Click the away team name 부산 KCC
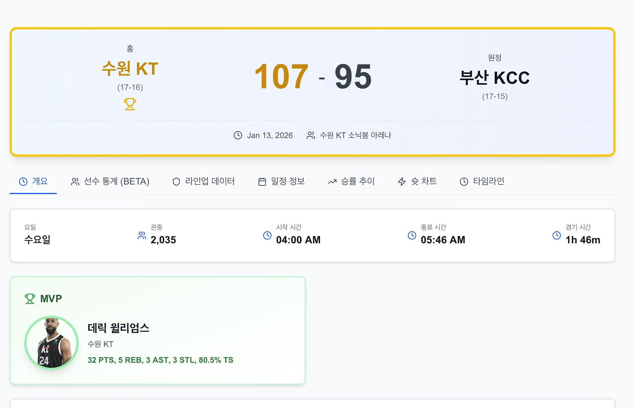 [495, 78]
